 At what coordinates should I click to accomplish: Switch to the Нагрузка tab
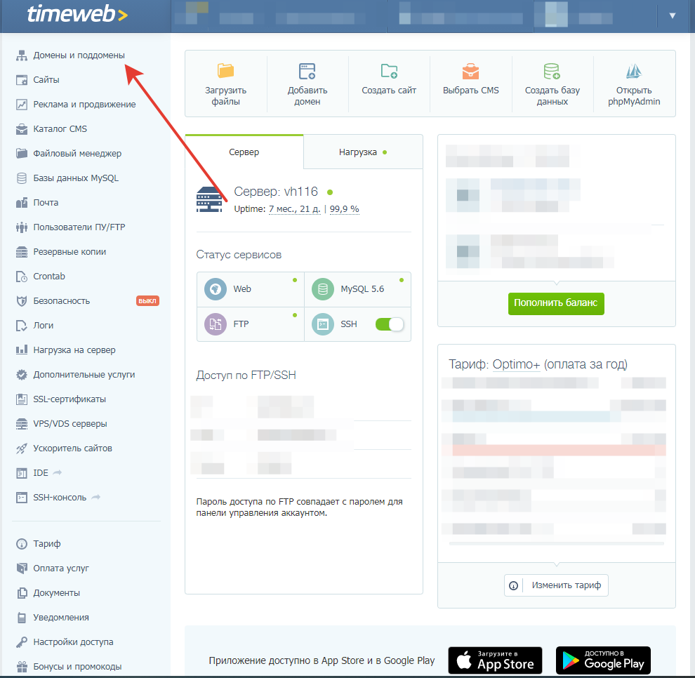tap(363, 152)
